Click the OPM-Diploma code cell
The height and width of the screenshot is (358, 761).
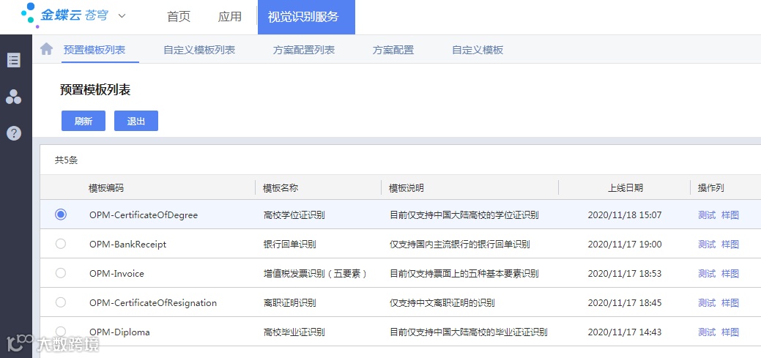[x=119, y=332]
